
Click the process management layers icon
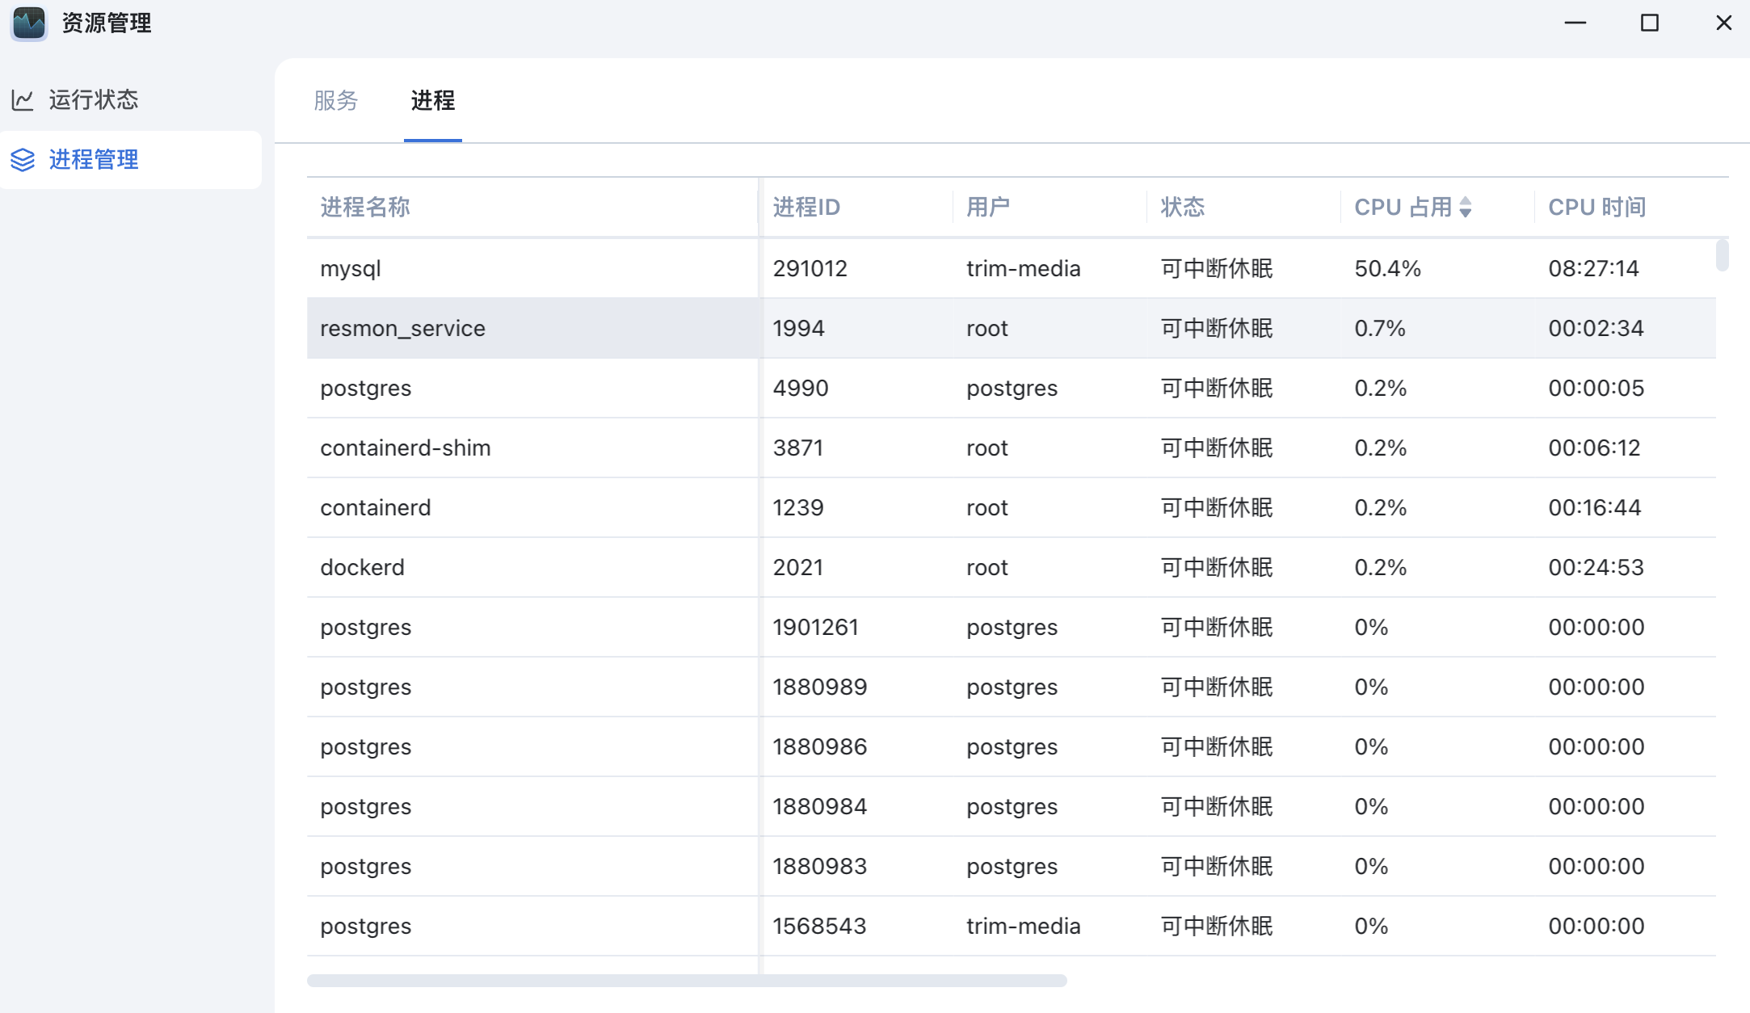[23, 160]
